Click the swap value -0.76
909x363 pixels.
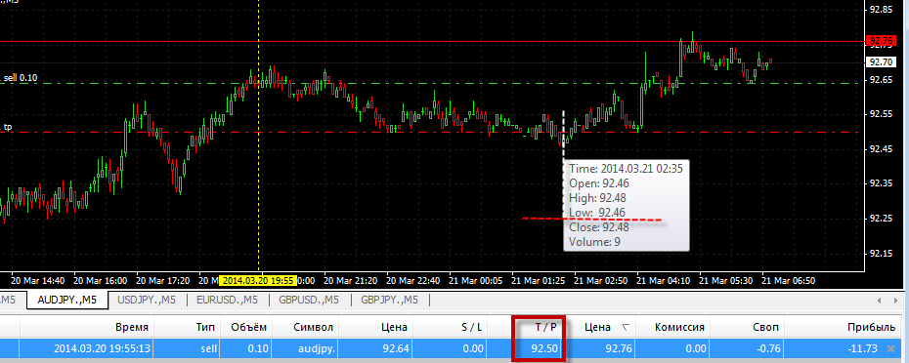pos(769,348)
